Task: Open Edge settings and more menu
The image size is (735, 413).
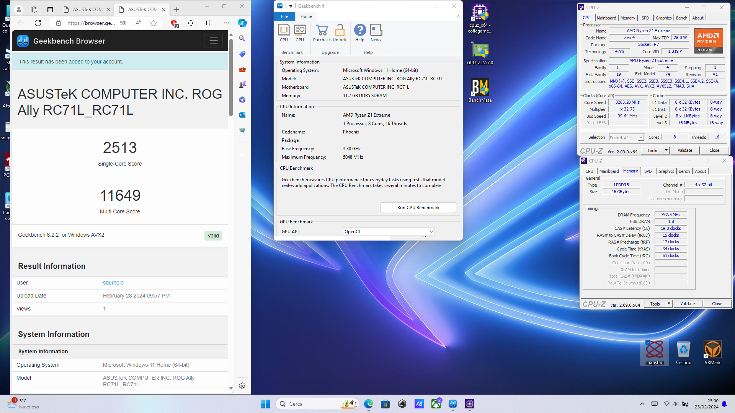Action: tap(226, 23)
